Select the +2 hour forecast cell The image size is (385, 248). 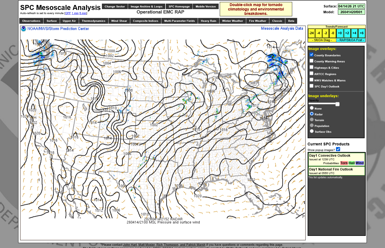[x=347, y=33]
